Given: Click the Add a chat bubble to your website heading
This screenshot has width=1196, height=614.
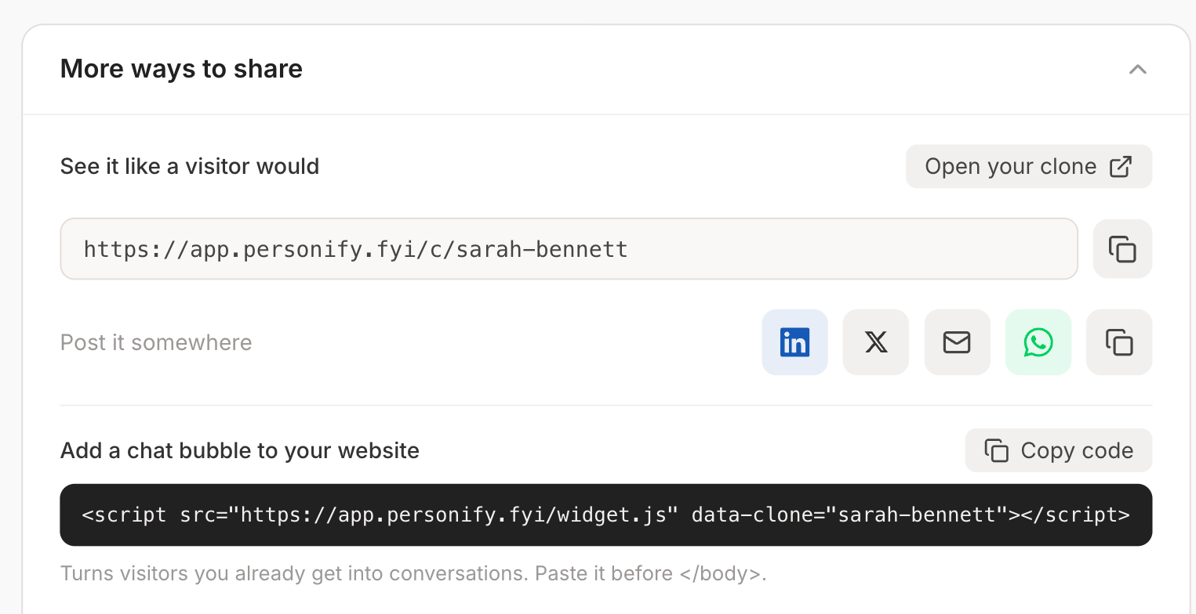Looking at the screenshot, I should [x=240, y=450].
